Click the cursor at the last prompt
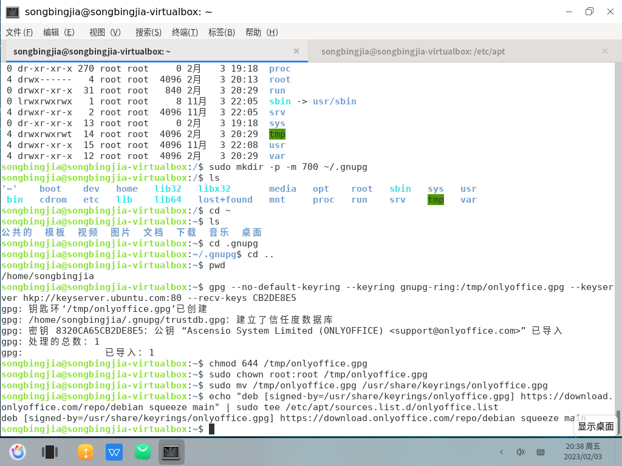 211,429
